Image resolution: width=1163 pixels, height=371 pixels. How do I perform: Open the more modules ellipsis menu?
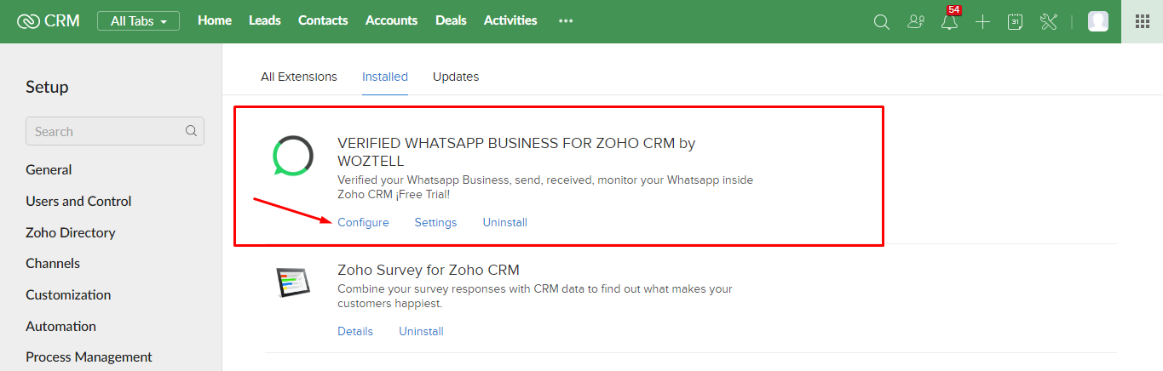tap(566, 21)
